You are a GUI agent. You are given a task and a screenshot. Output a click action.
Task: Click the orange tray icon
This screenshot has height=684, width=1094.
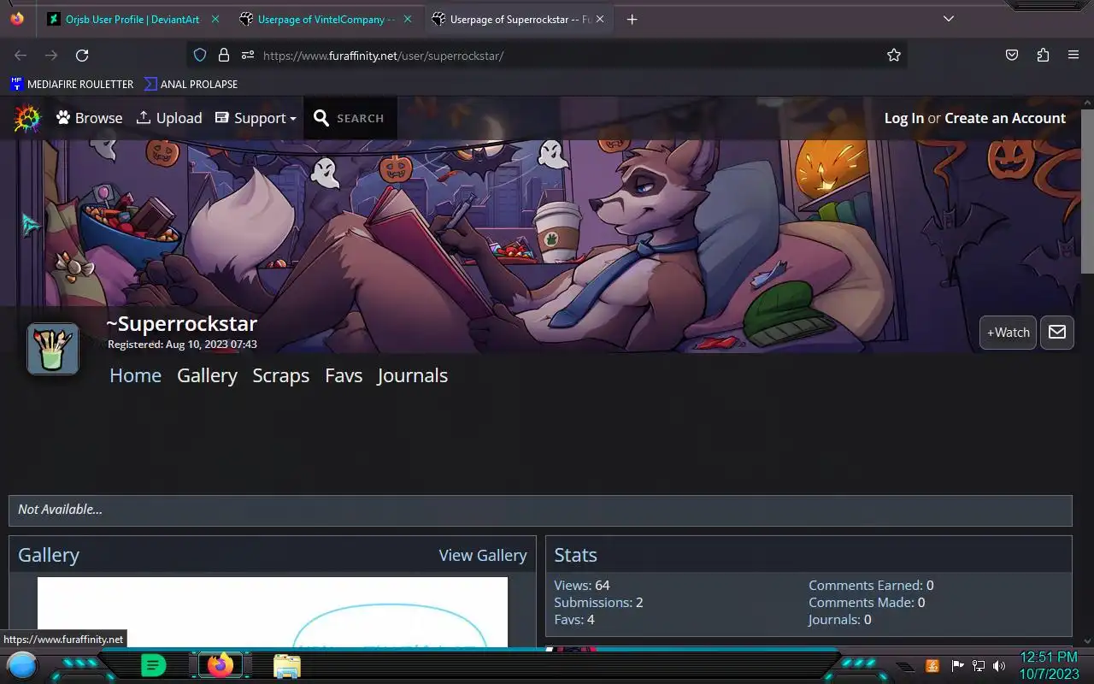[x=932, y=666]
